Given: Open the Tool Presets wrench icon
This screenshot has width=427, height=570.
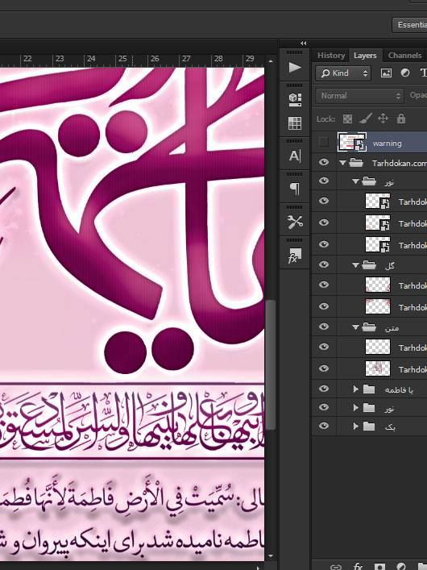Looking at the screenshot, I should (295, 222).
